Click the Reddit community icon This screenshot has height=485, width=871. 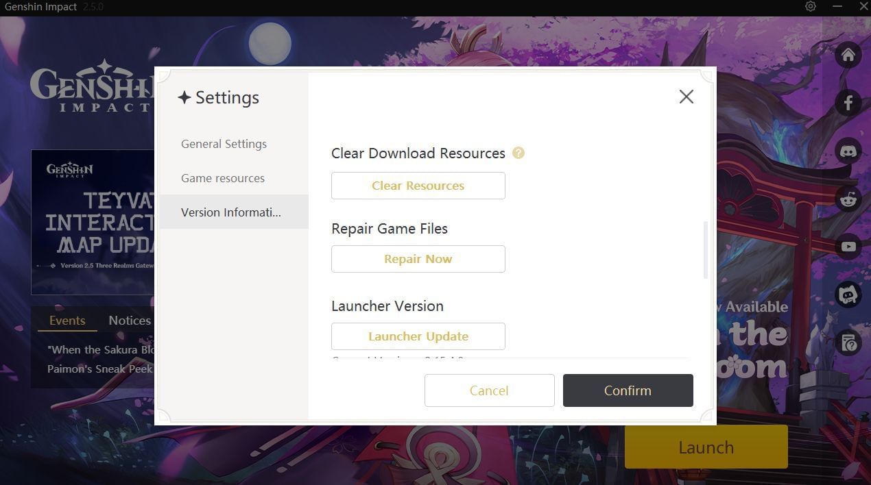pos(848,199)
